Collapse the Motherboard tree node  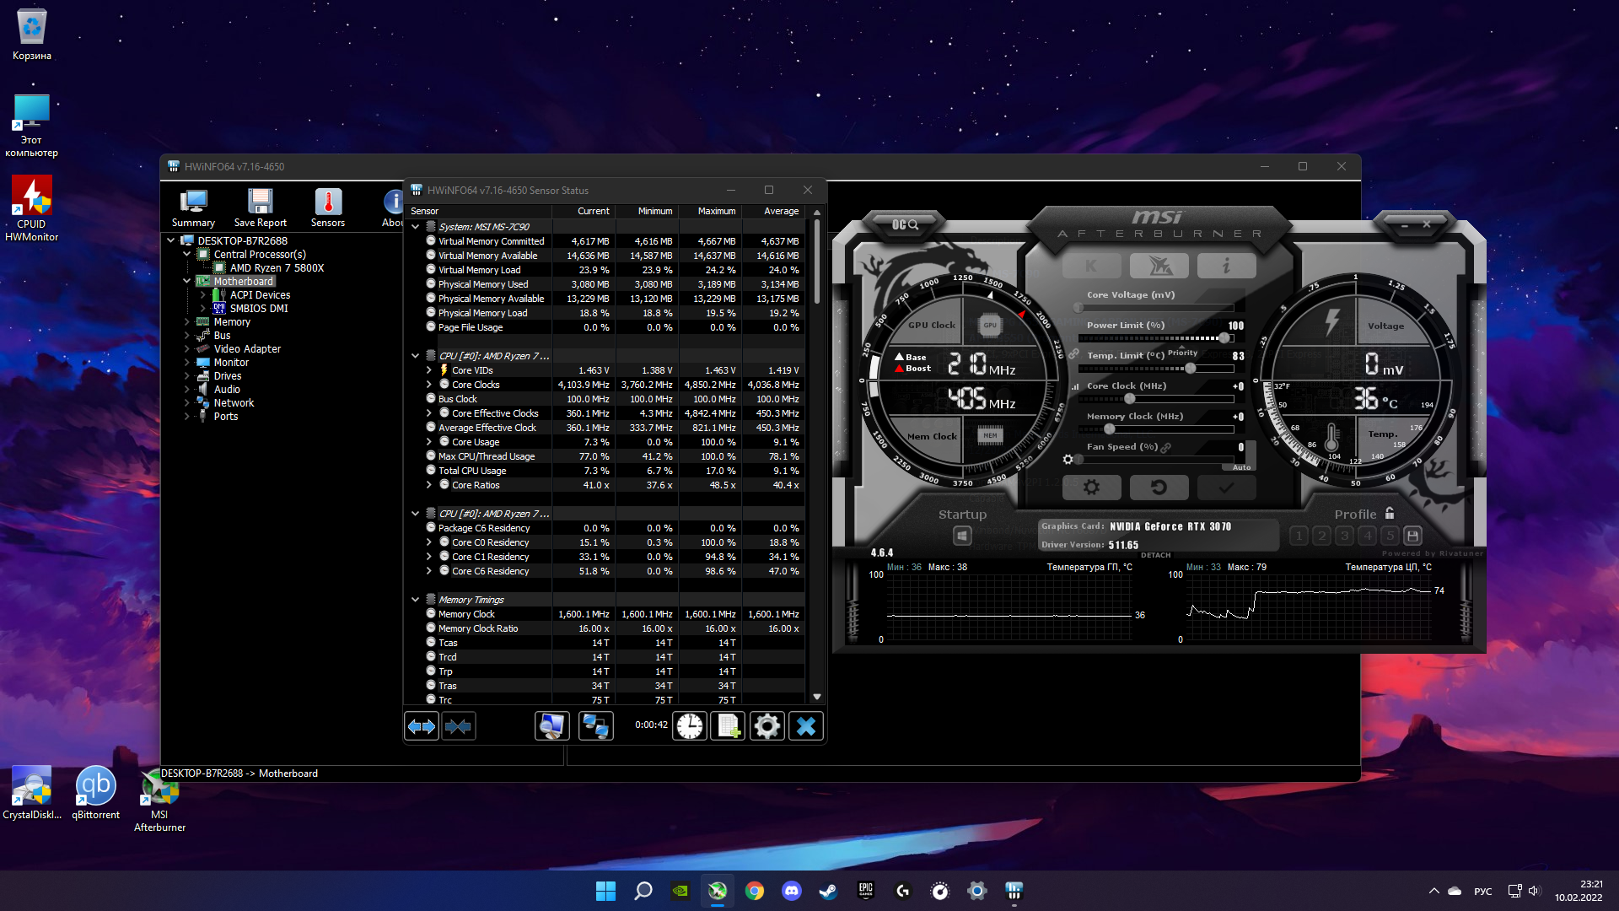[x=187, y=281]
